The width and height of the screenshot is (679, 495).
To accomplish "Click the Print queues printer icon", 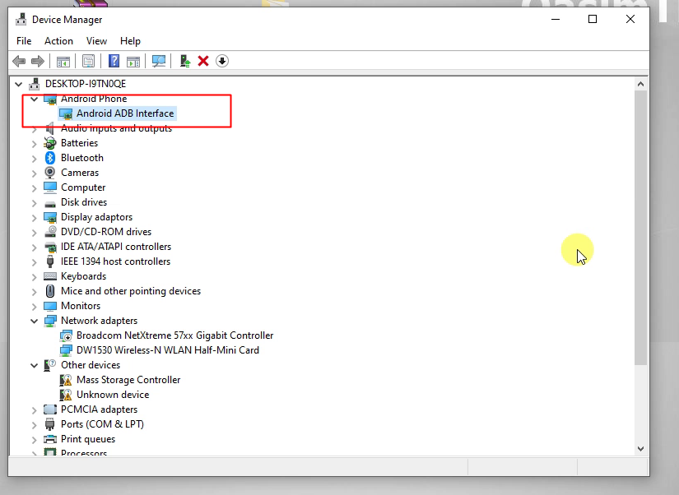I will coord(50,439).
